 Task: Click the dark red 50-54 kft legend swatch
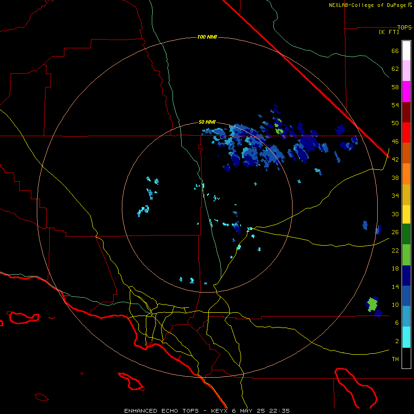406,112
